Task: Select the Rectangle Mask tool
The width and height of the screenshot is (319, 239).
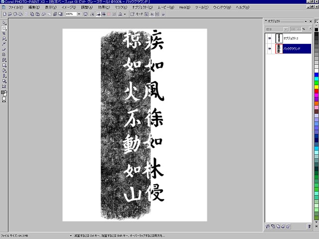Action: coord(4,28)
